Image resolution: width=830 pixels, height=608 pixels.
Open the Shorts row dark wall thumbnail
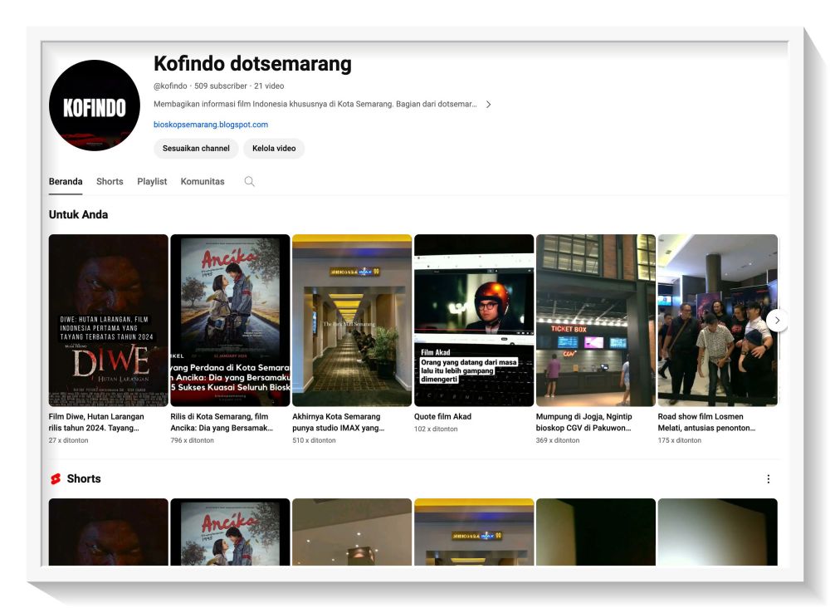point(595,532)
